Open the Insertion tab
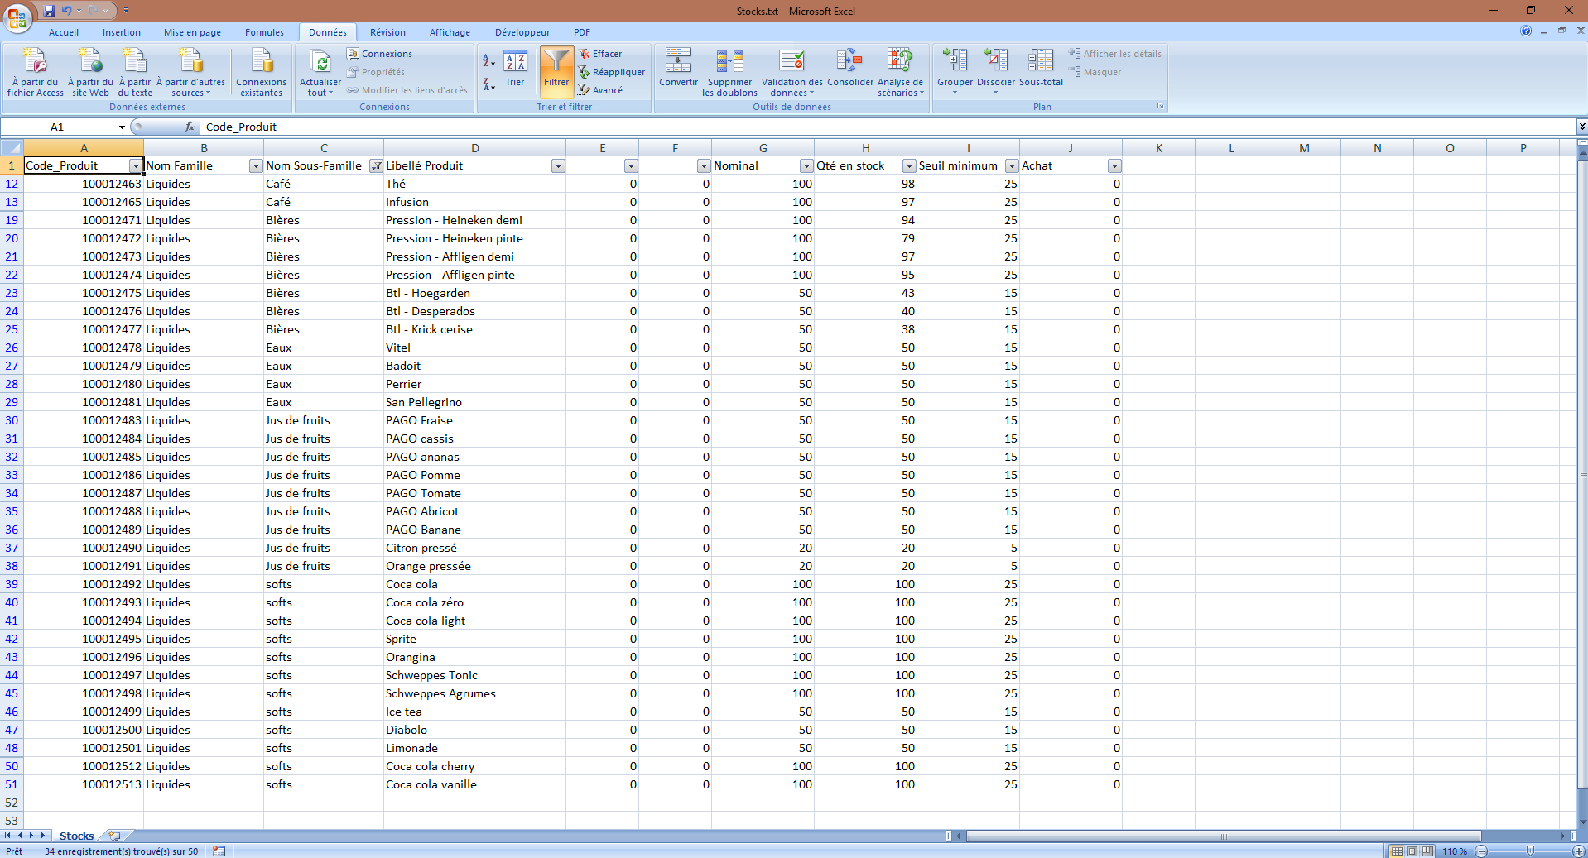1588x858 pixels. [122, 32]
